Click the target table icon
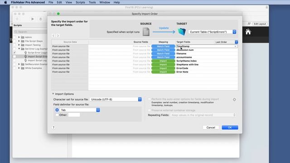The width and height of the screenshot is (290, 163). pyautogui.click(x=182, y=32)
